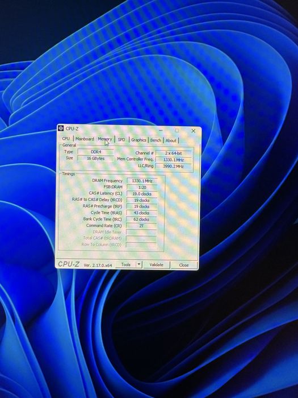Click the DRAM Frequency 1330.1 MHz value
The width and height of the screenshot is (298, 398).
142,181
